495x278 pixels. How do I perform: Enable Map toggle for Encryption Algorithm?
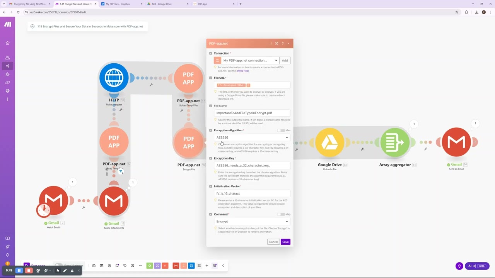click(x=281, y=131)
